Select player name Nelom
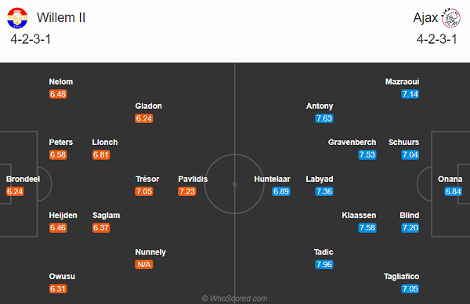470x304 pixels. (61, 81)
